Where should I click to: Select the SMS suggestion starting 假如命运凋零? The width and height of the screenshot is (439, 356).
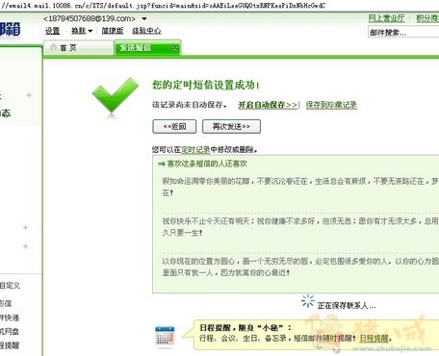pos(300,187)
